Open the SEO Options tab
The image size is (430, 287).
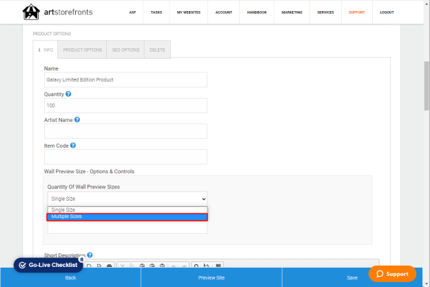[x=125, y=50]
